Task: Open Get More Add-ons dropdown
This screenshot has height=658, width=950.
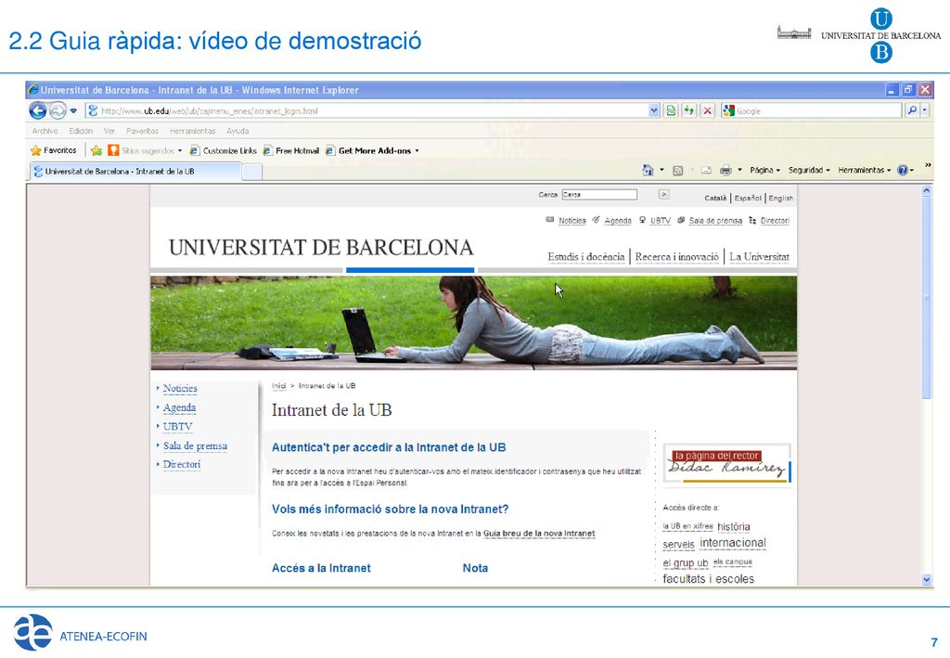Action: 372,150
